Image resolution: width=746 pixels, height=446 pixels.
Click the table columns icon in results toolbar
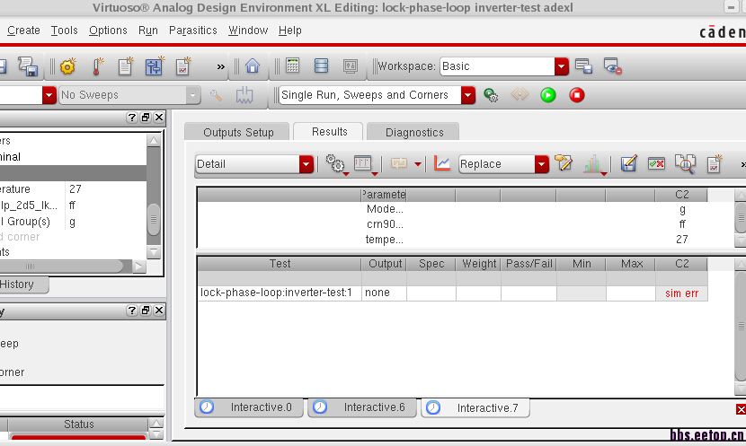tap(363, 163)
